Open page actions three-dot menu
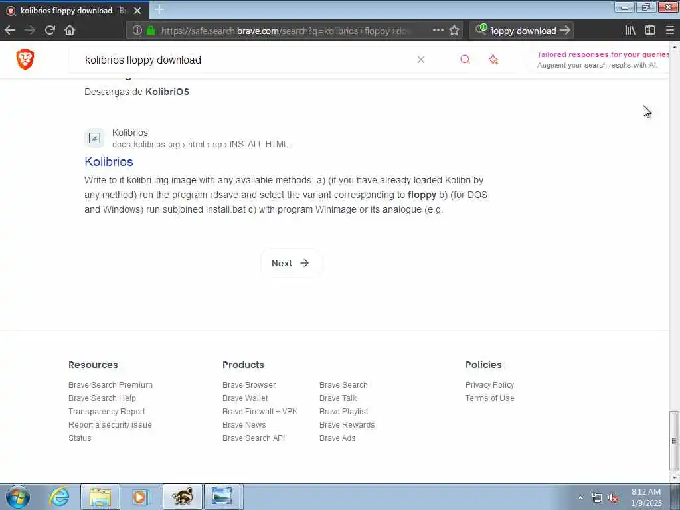This screenshot has width=680, height=510. coord(438,30)
